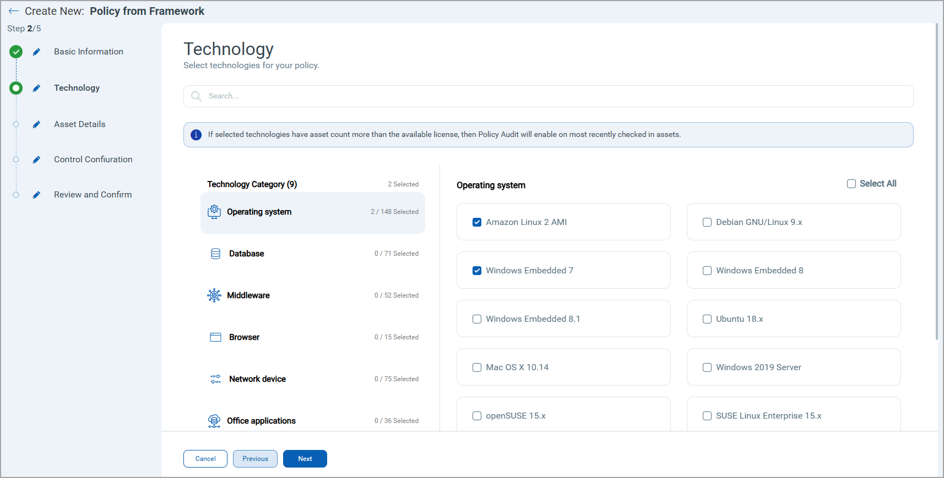The height and width of the screenshot is (478, 944).
Task: Uncheck the Amazon Linux 2 AMI checkbox
Action: (477, 222)
